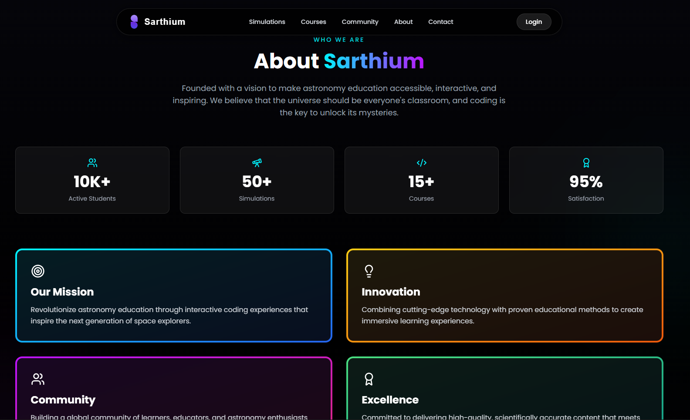
Task: Click the Our Mission heading
Action: (62, 292)
